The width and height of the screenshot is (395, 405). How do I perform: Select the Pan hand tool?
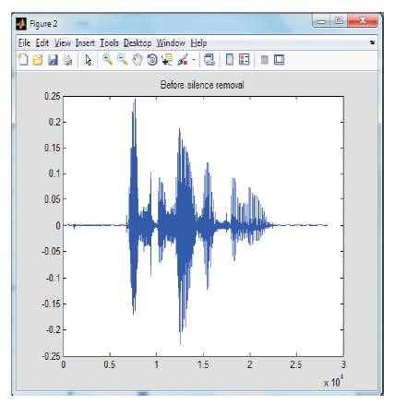point(138,60)
